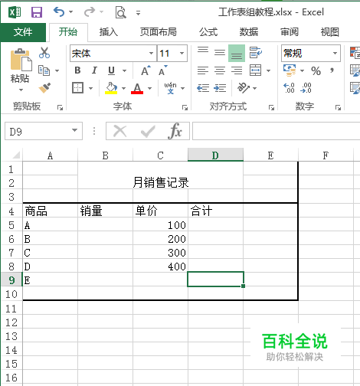Click Merge and Center icon
The height and width of the screenshot is (386, 360).
tap(256, 70)
